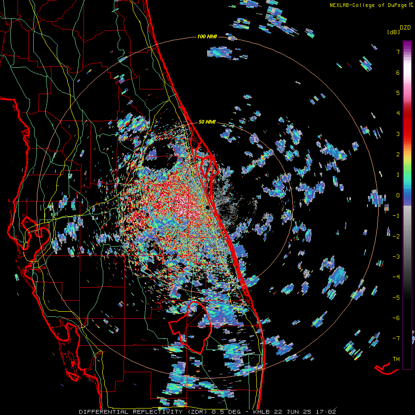Click the 5 value on the color scale

[398, 93]
